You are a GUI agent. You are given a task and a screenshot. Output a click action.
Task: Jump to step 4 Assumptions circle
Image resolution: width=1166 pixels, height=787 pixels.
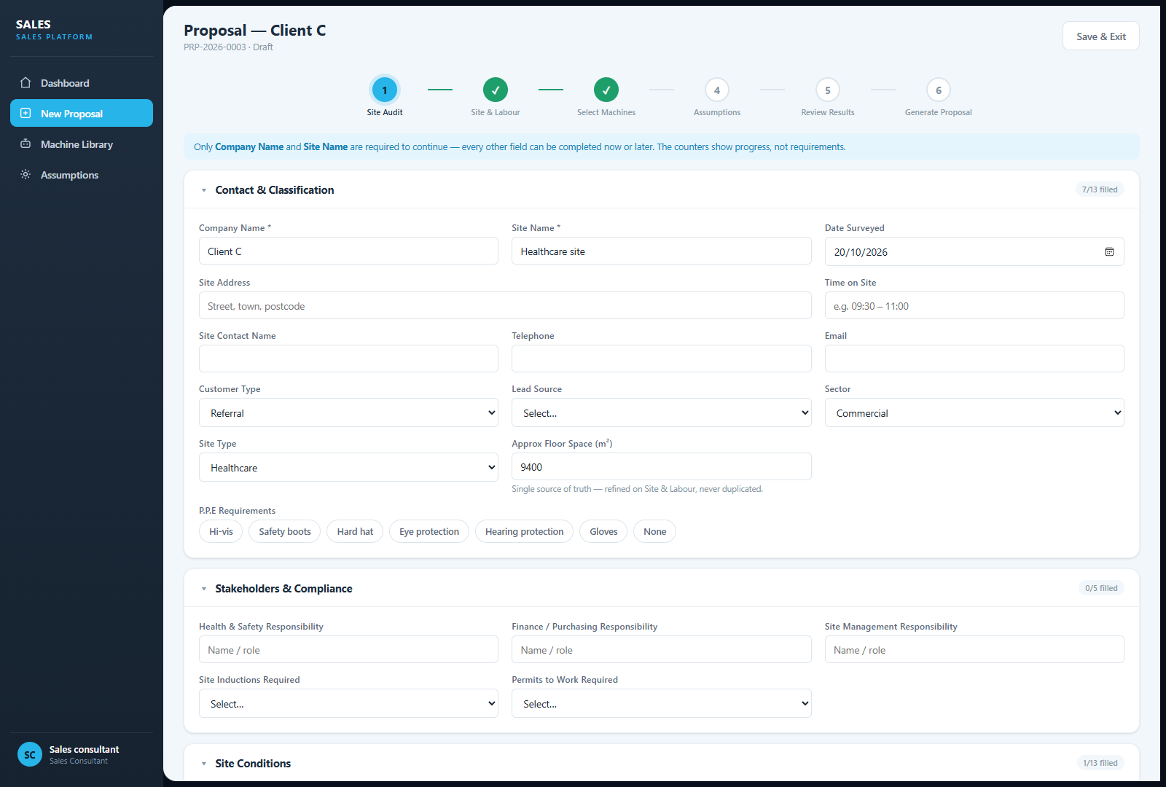[x=717, y=90]
